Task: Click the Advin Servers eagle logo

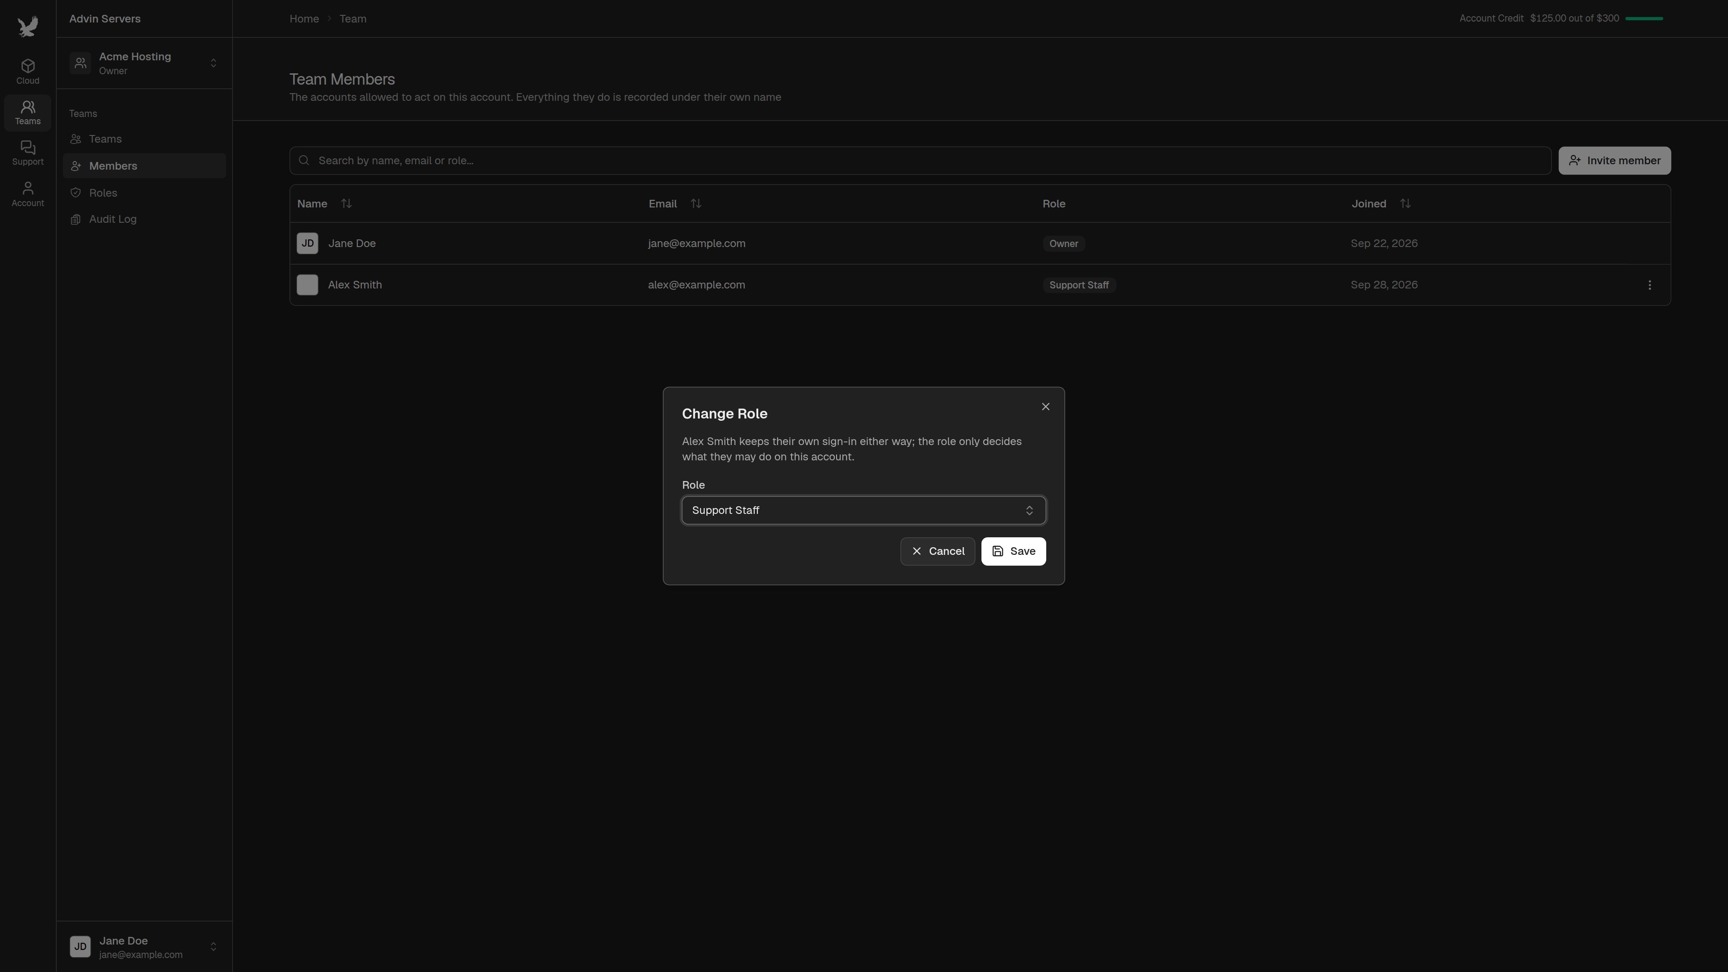Action: pyautogui.click(x=27, y=27)
